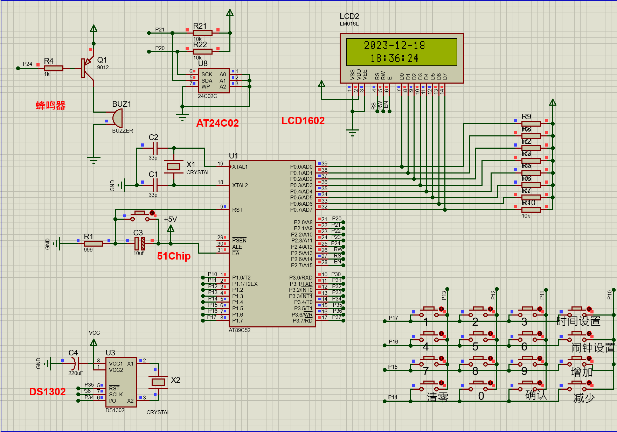The height and width of the screenshot is (432, 617).
Task: Push keypad button 1
Action: coord(429,312)
